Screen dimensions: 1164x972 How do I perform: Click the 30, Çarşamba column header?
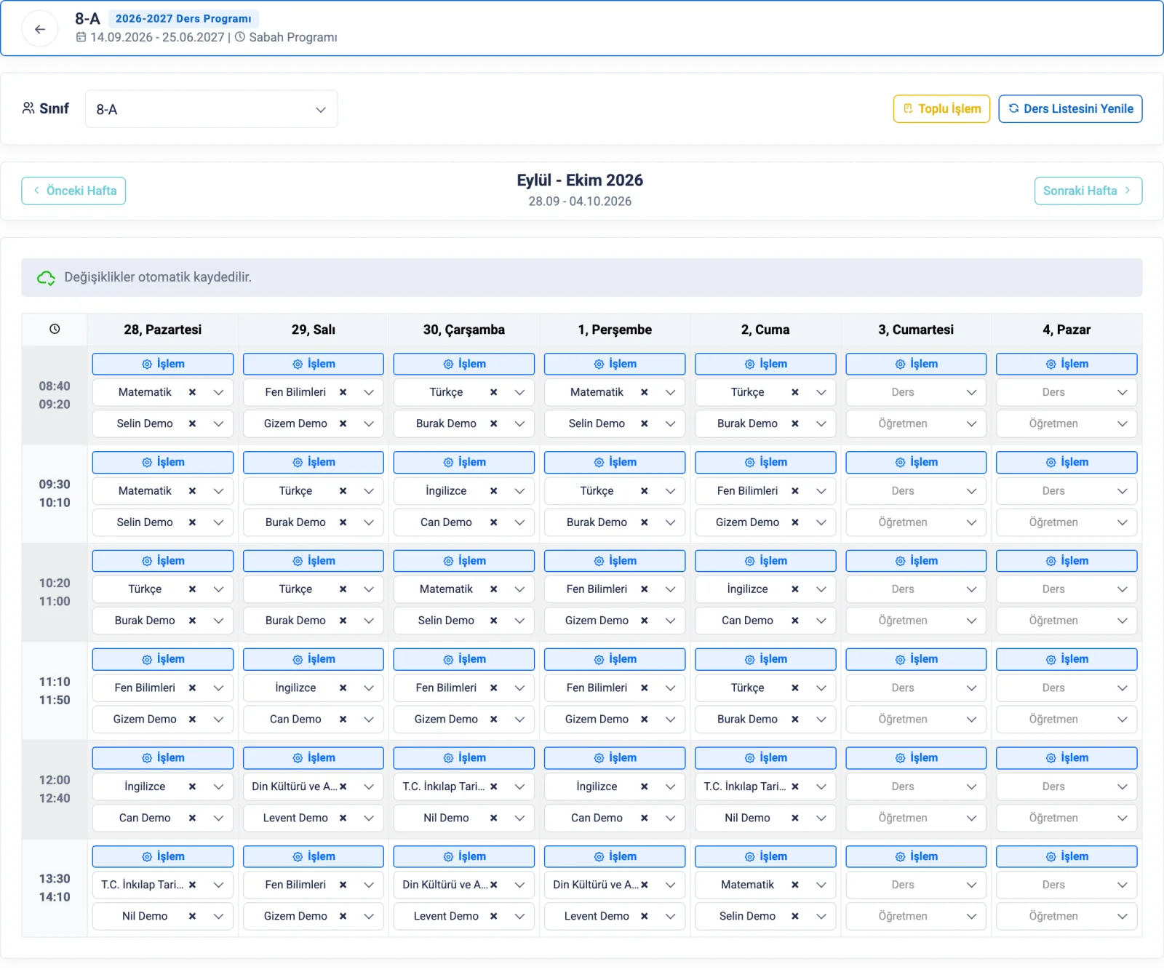[x=464, y=330]
